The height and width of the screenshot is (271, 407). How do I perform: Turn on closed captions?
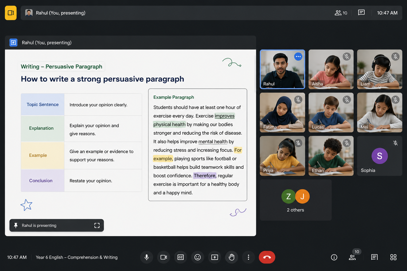coord(181,257)
